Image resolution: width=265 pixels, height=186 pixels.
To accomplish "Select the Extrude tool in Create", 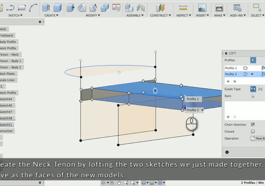I will pyautogui.click(x=46, y=8).
